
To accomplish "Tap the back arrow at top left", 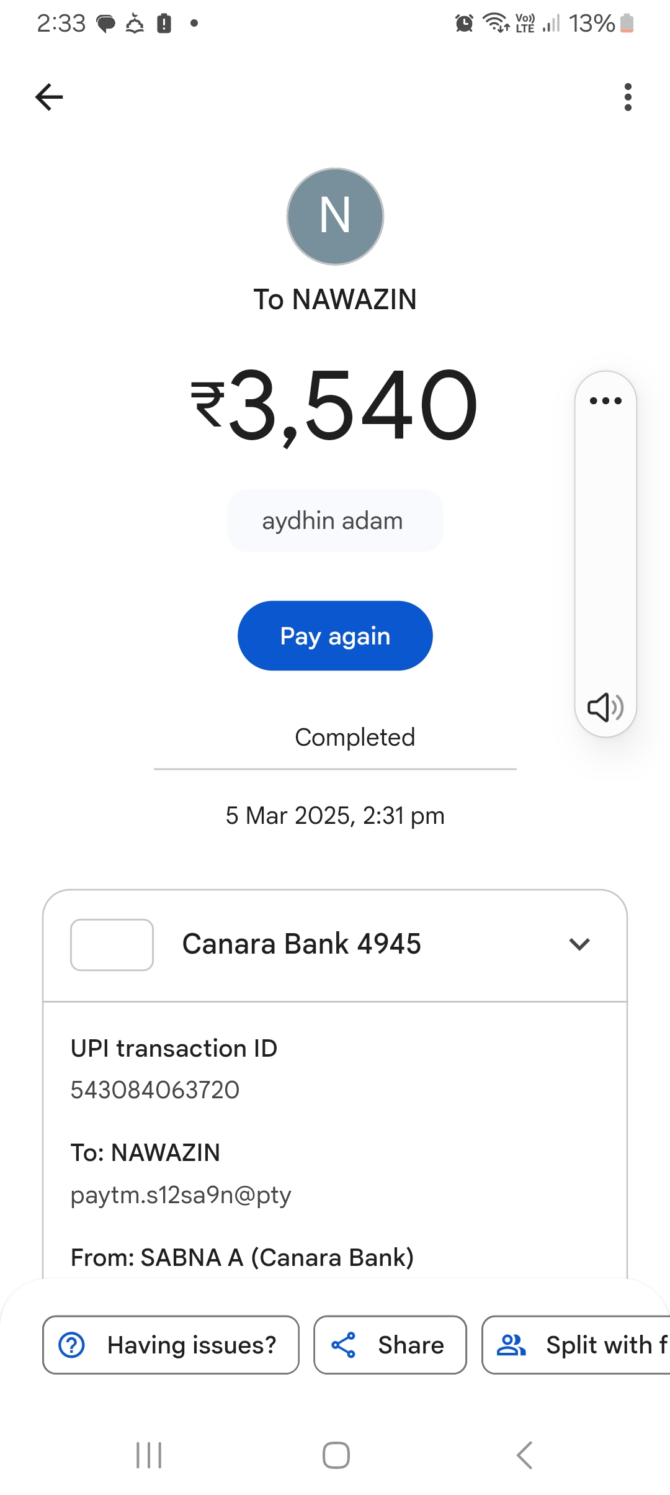I will (49, 97).
